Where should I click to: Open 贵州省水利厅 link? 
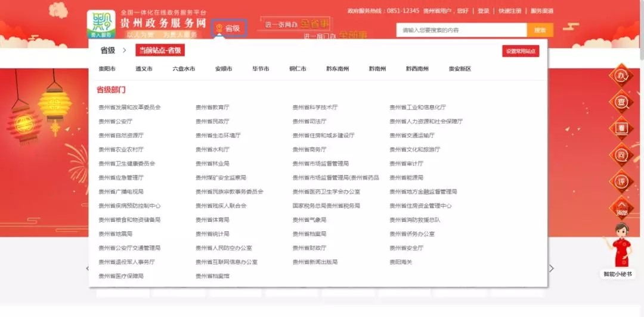point(212,149)
